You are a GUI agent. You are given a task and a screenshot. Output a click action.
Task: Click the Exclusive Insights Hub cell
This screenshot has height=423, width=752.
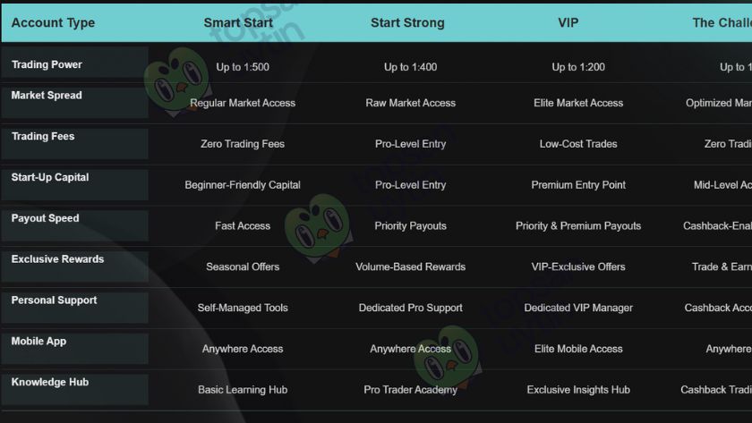(x=578, y=390)
